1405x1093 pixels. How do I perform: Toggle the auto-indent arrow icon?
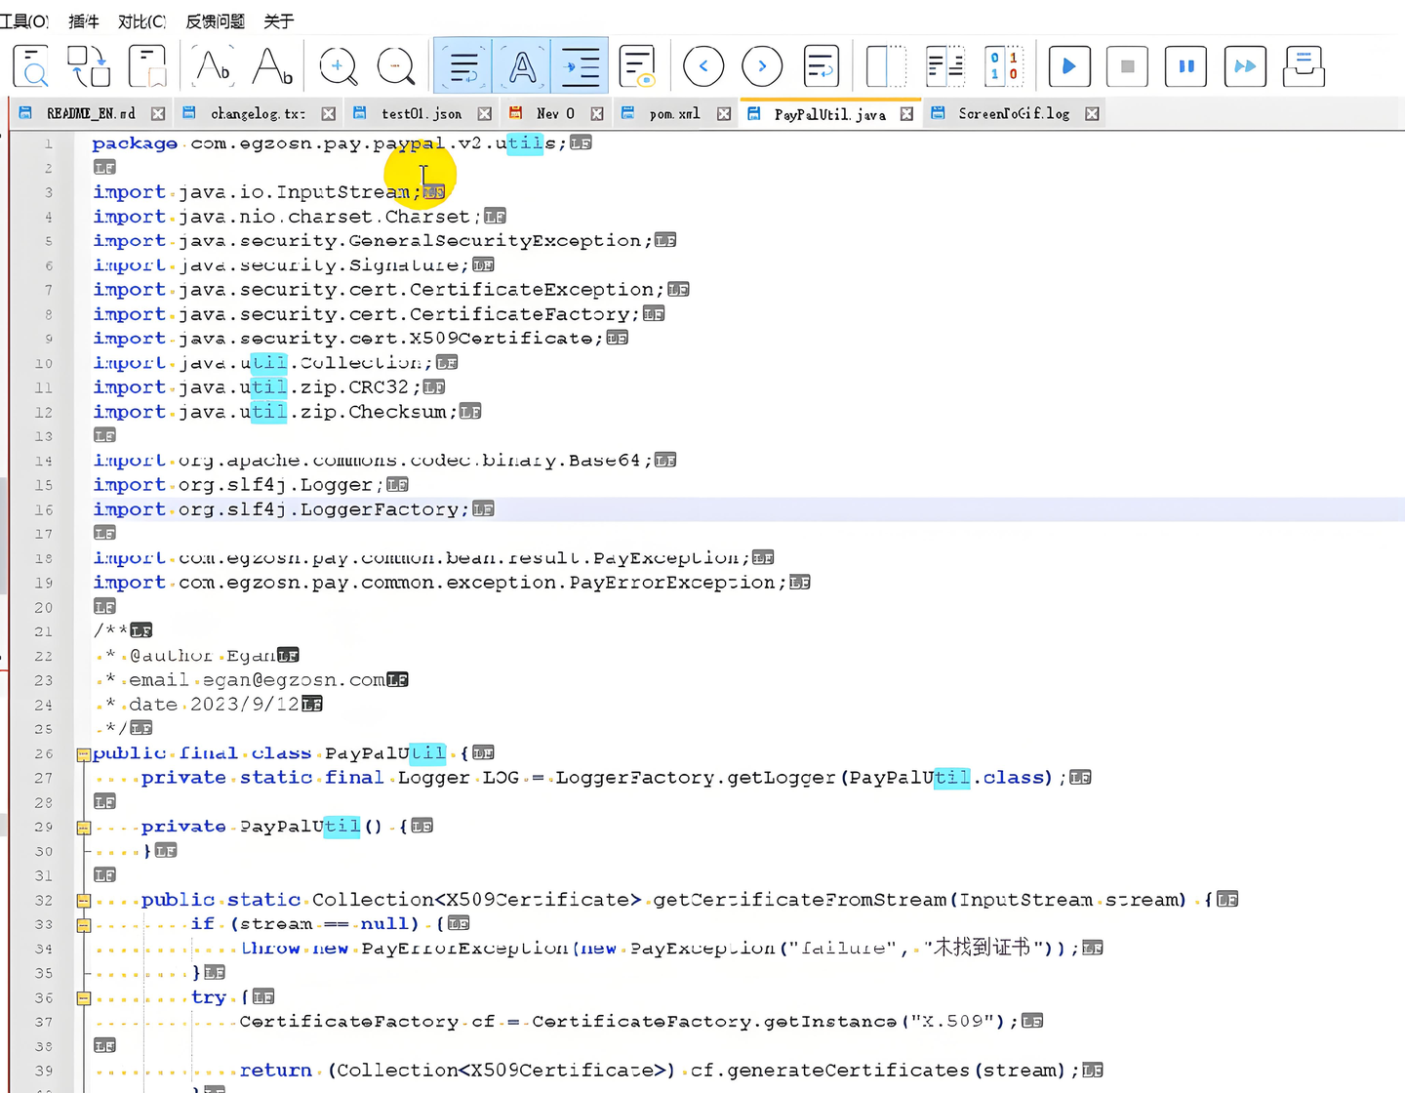pyautogui.click(x=581, y=66)
